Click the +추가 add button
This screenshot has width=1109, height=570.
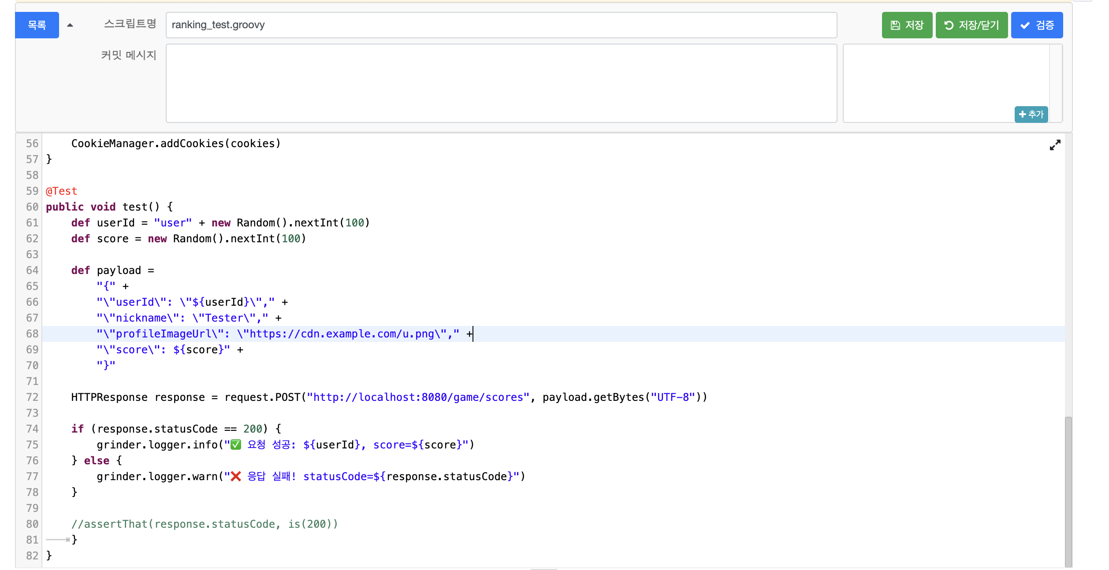1031,115
